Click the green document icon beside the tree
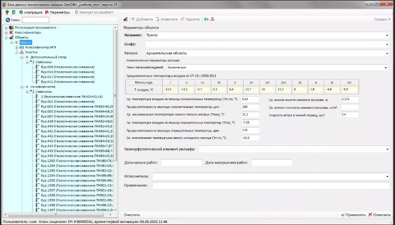Image resolution: width=395 pixels, height=225 pixels. click(x=14, y=12)
